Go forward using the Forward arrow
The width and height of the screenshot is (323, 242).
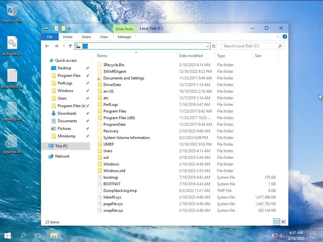pos(56,46)
